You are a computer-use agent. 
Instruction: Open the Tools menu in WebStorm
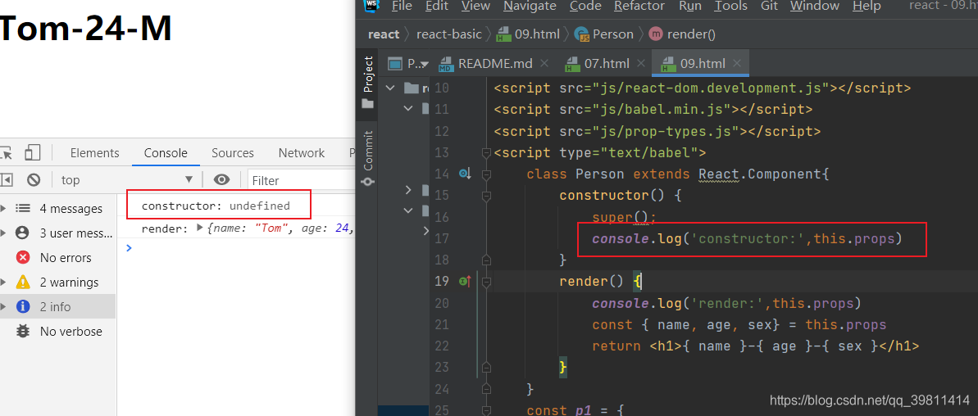click(731, 7)
